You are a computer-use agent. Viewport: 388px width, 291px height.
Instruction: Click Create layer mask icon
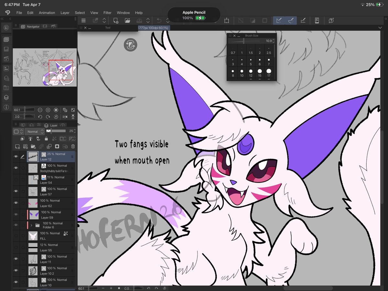coord(57,147)
